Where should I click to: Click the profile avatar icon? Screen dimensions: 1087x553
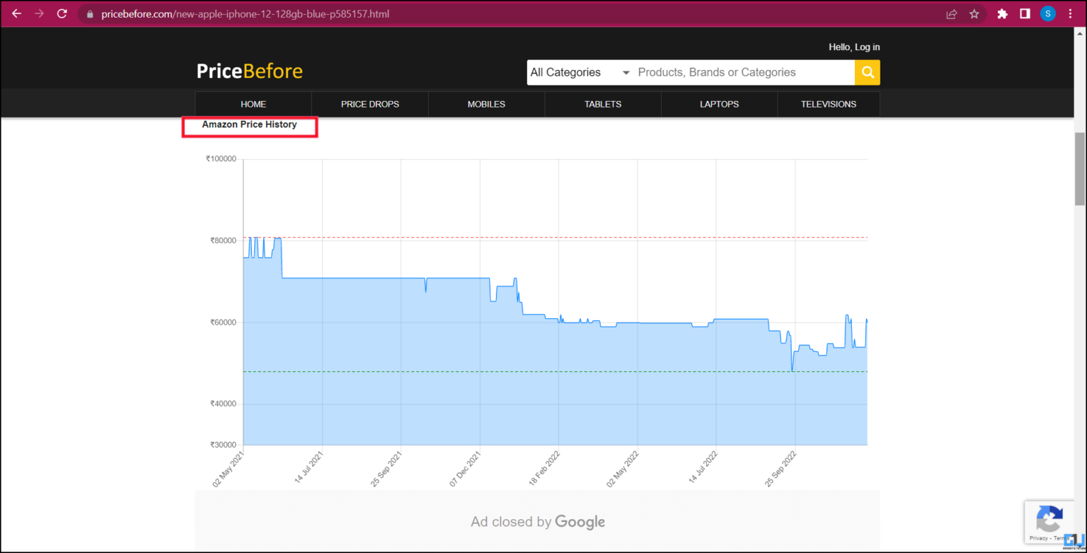click(x=1047, y=13)
